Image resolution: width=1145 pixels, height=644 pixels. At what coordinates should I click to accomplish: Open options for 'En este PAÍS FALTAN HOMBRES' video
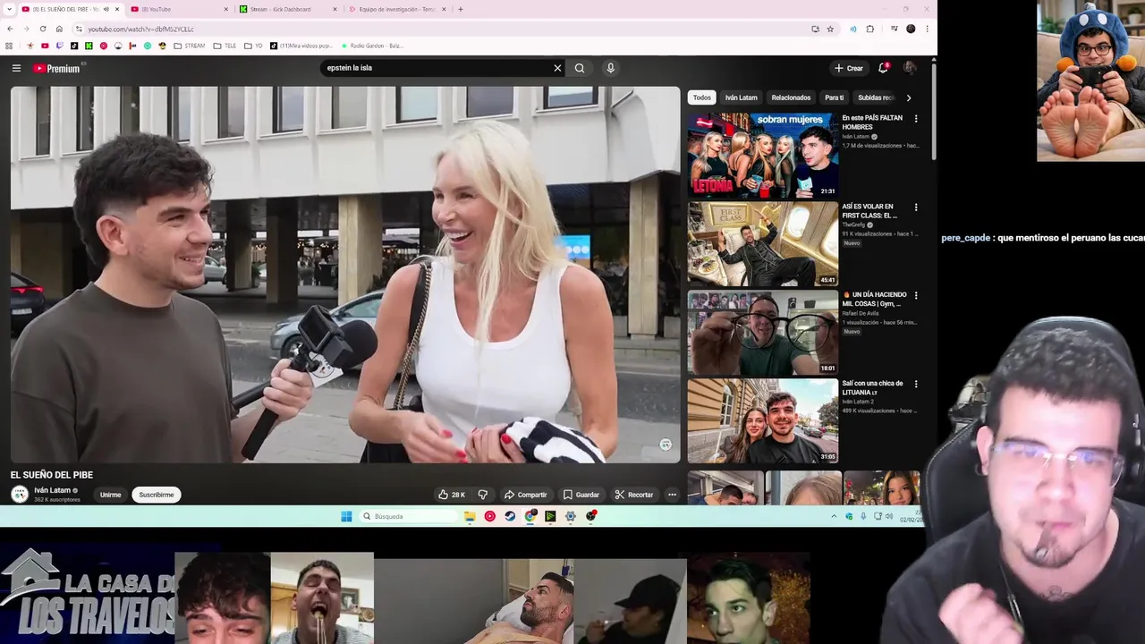915,119
